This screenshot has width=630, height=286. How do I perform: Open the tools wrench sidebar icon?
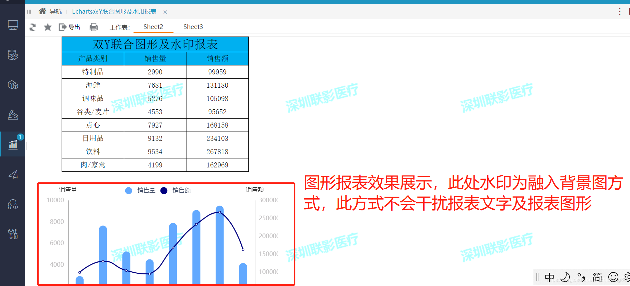(13, 234)
